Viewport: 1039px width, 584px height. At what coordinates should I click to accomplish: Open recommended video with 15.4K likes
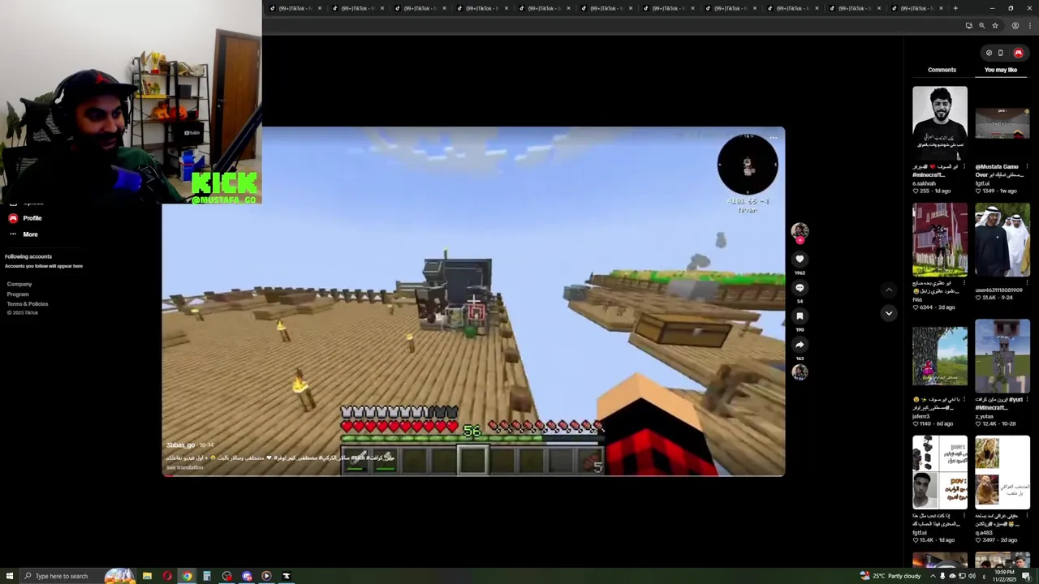pos(940,473)
